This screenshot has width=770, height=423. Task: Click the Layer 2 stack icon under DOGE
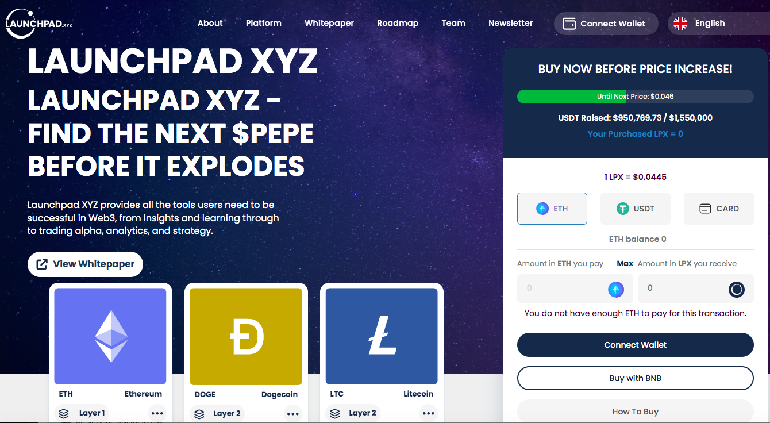[x=199, y=413]
